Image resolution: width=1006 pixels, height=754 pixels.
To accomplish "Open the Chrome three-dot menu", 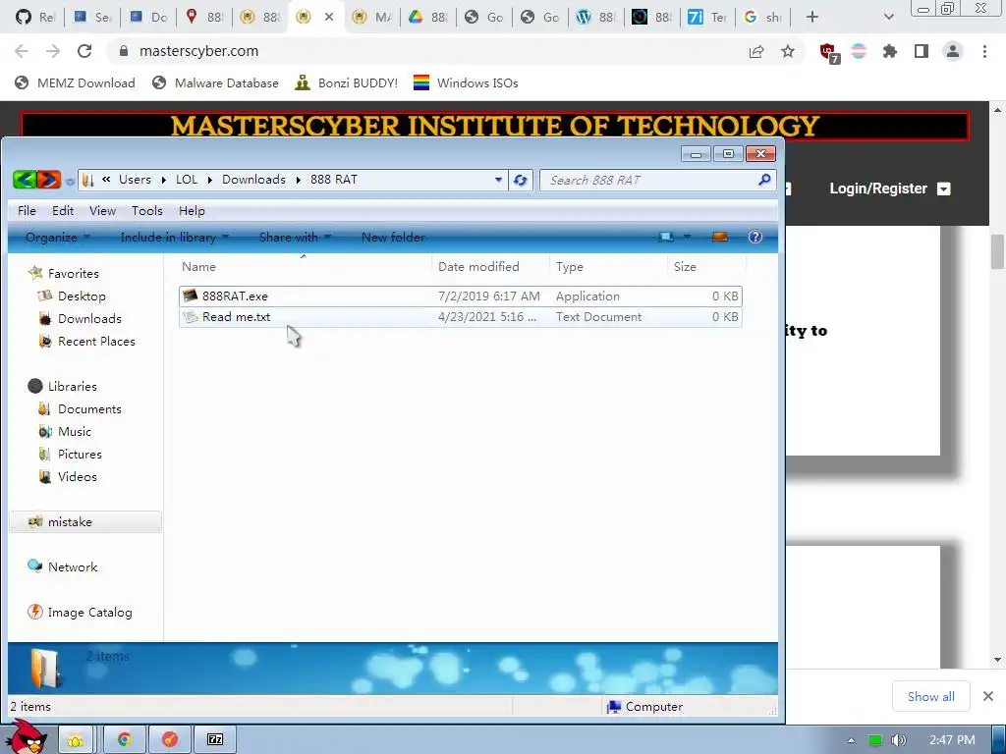I will pos(984,51).
